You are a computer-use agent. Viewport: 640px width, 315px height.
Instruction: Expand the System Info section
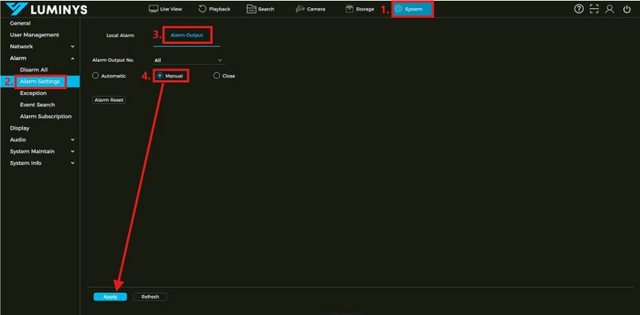73,163
